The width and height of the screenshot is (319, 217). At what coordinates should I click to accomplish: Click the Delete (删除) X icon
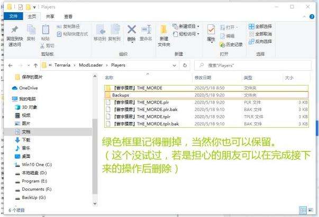click(x=132, y=29)
